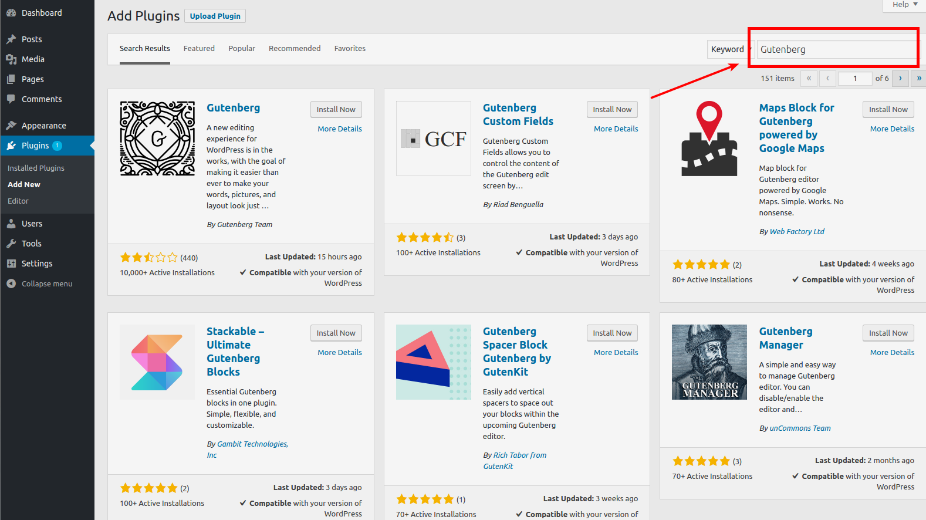926x520 pixels.
Task: Switch to the Popular tab
Action: [x=242, y=49]
